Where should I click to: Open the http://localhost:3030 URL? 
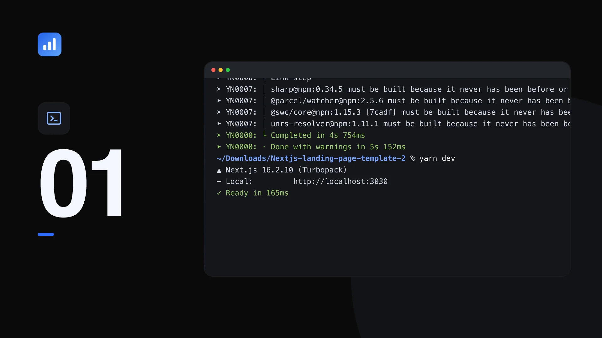coord(340,182)
